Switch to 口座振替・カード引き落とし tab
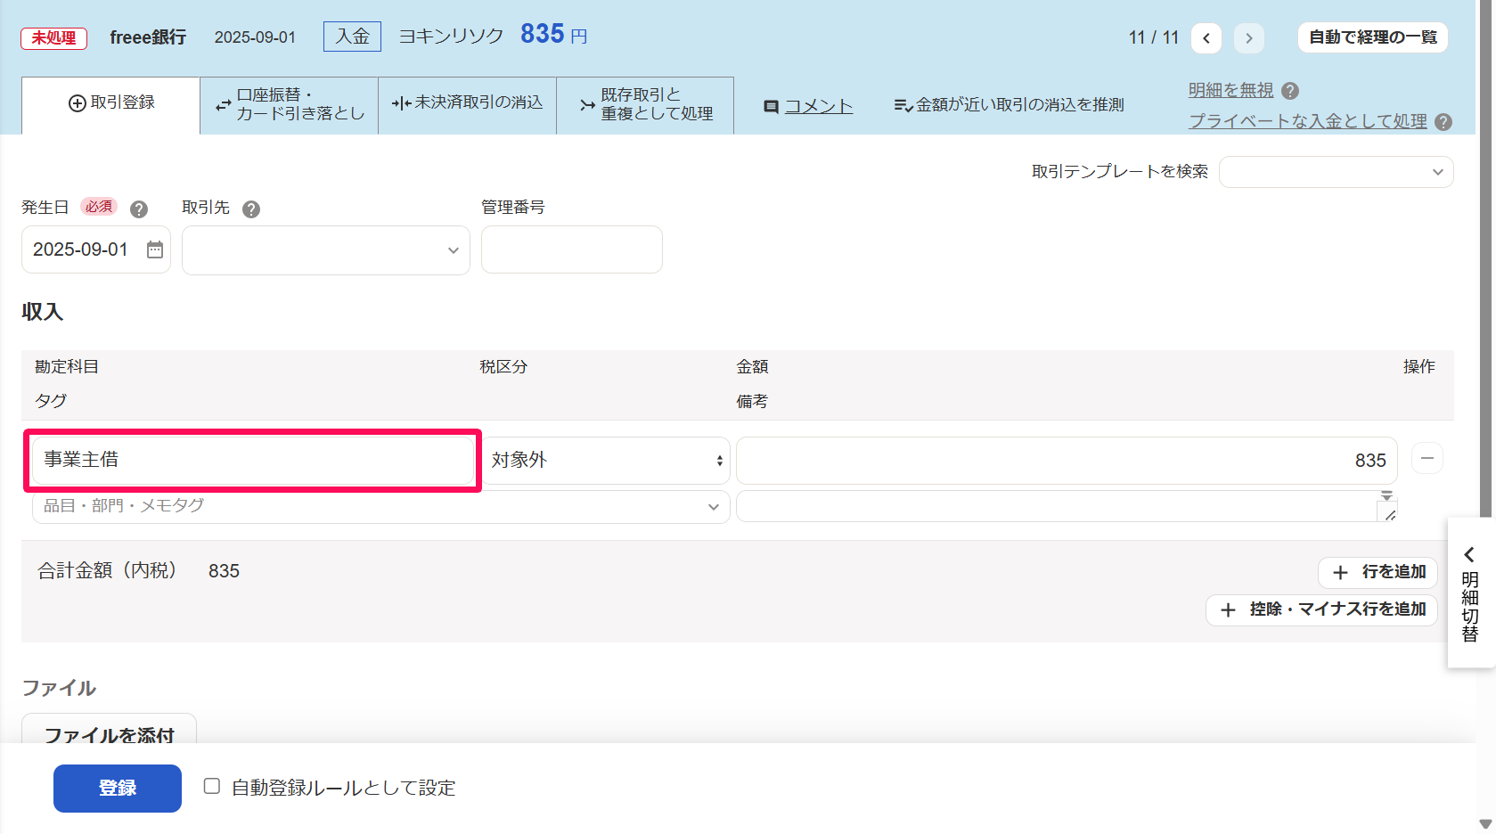The image size is (1496, 834). pyautogui.click(x=290, y=104)
